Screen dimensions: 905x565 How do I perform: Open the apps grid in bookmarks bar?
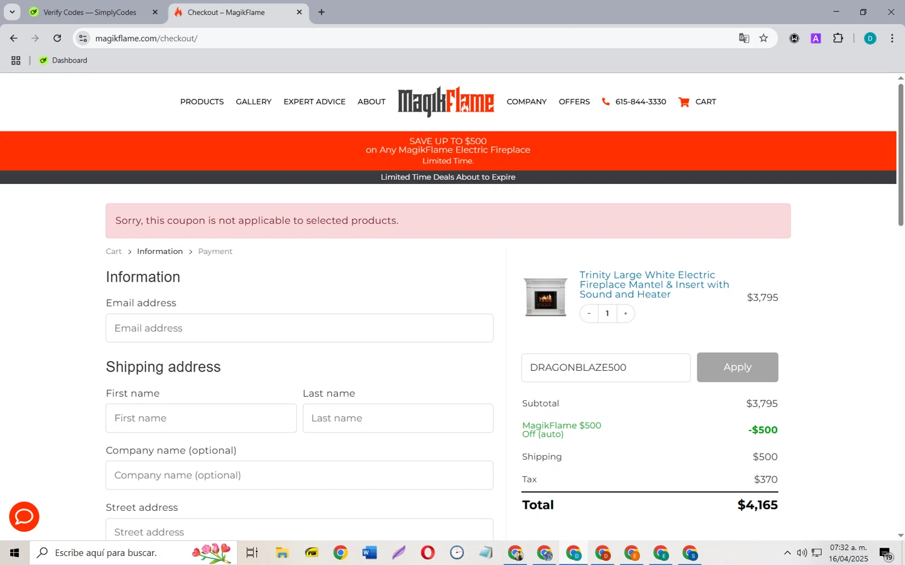tap(16, 60)
